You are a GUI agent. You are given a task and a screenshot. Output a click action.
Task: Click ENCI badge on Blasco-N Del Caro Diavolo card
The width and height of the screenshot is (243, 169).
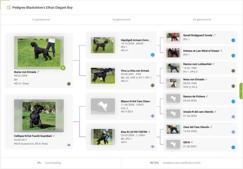[153, 116]
